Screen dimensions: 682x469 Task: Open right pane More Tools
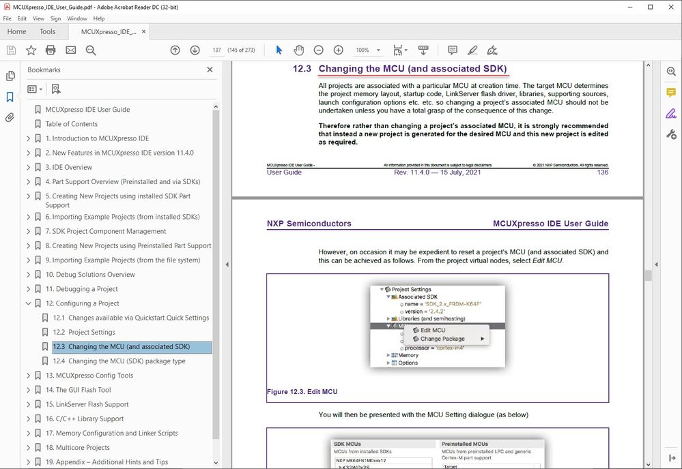tap(671, 134)
